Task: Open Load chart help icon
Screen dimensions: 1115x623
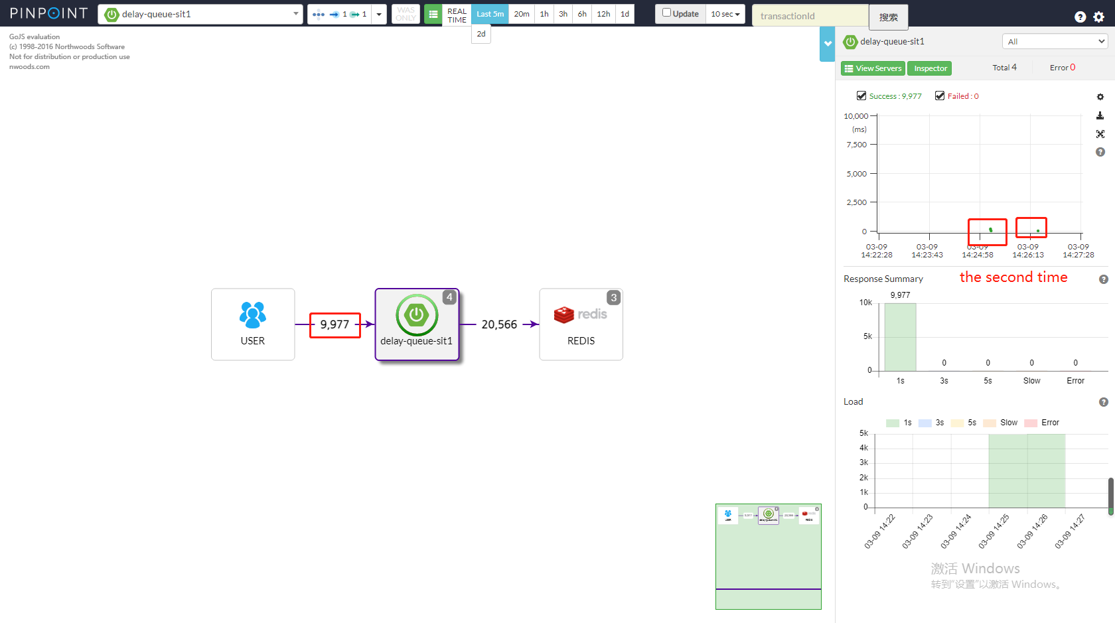Action: (1103, 402)
